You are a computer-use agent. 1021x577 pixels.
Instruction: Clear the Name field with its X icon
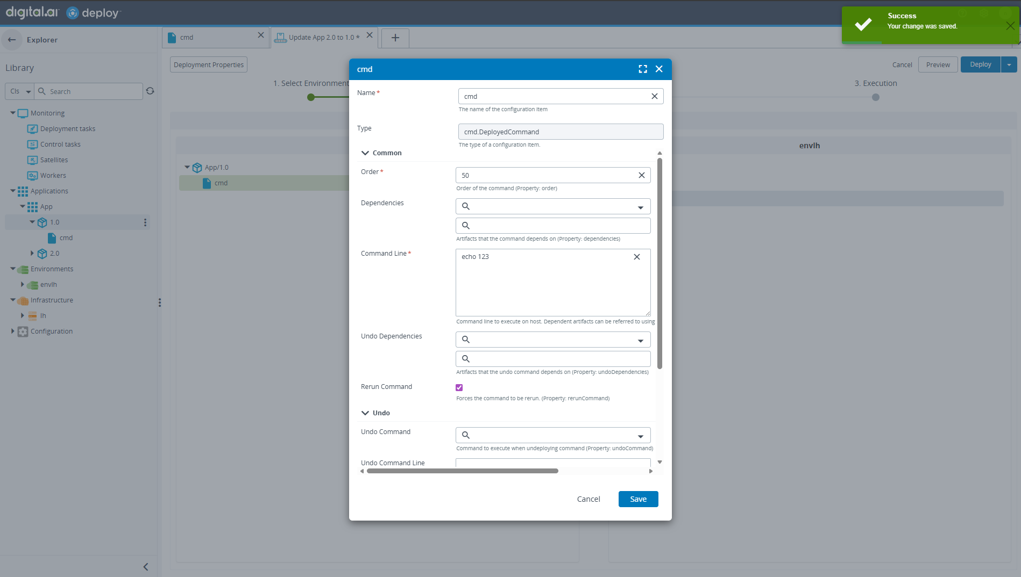coord(654,97)
